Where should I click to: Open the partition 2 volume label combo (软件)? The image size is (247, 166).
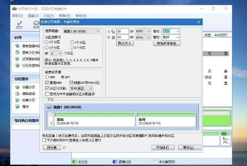click(x=171, y=37)
